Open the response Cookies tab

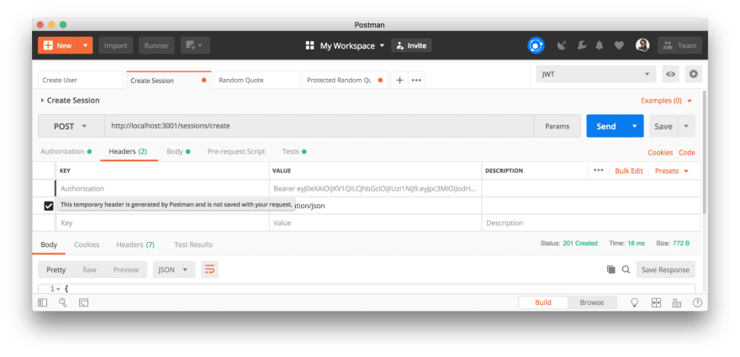87,244
